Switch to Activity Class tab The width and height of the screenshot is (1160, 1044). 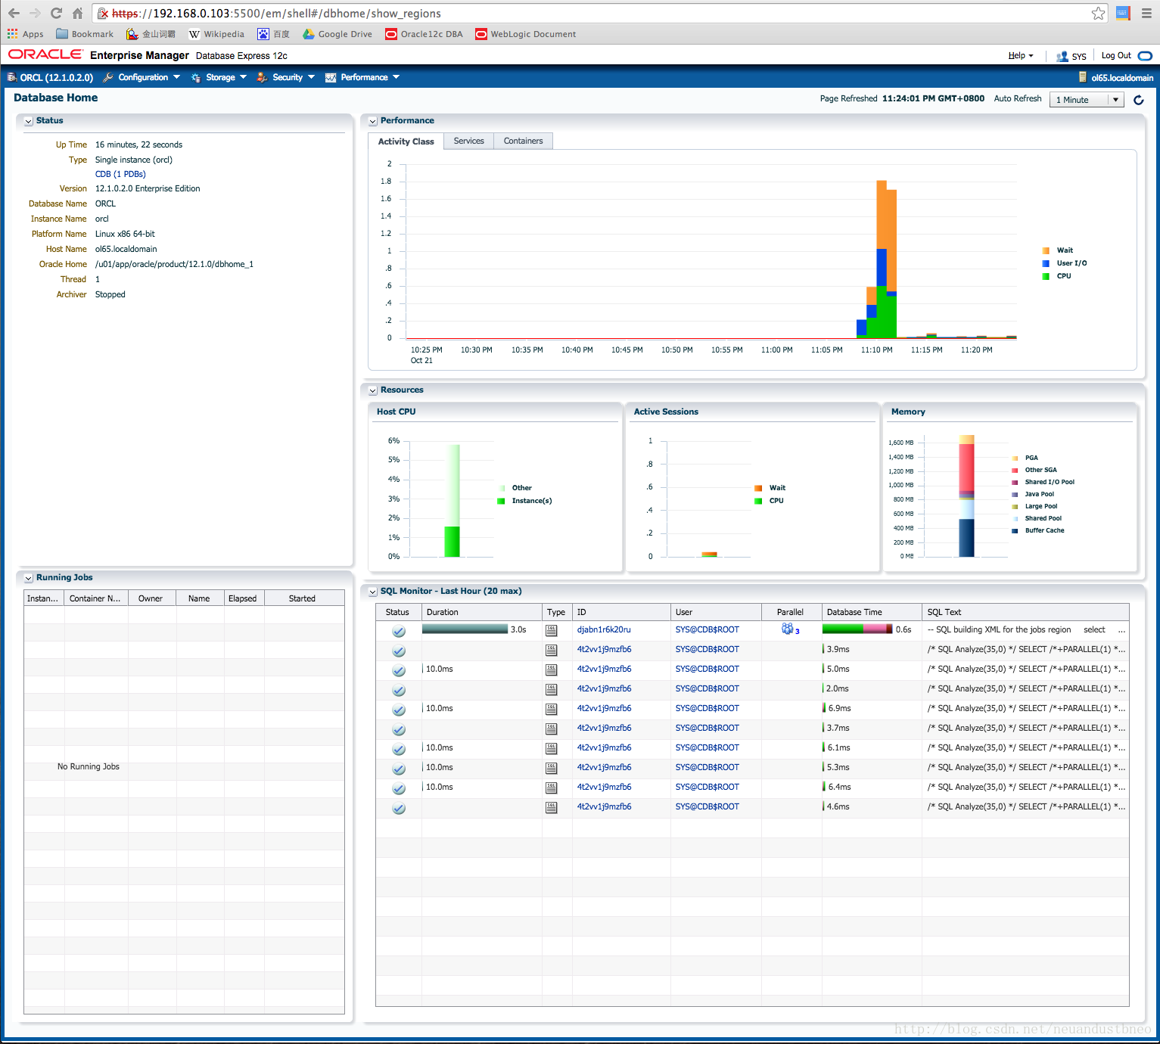point(406,141)
